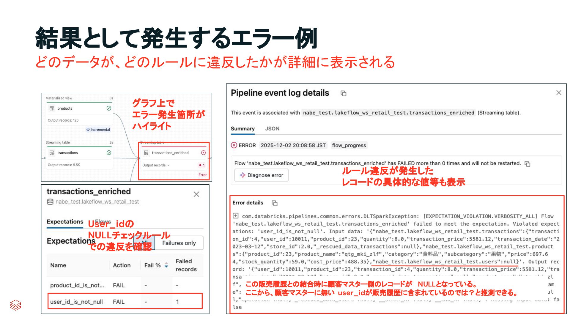Click the nabe_test.lakeflow_ws_retail_test schema link
The height and width of the screenshot is (321, 570).
pos(97,202)
